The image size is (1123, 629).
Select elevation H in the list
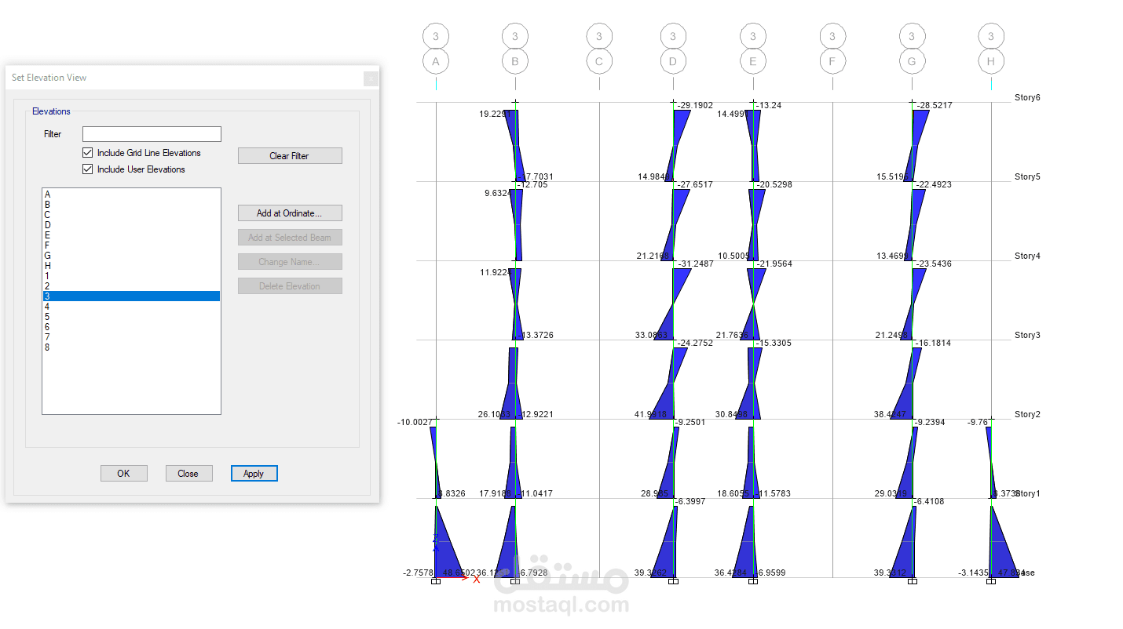131,266
